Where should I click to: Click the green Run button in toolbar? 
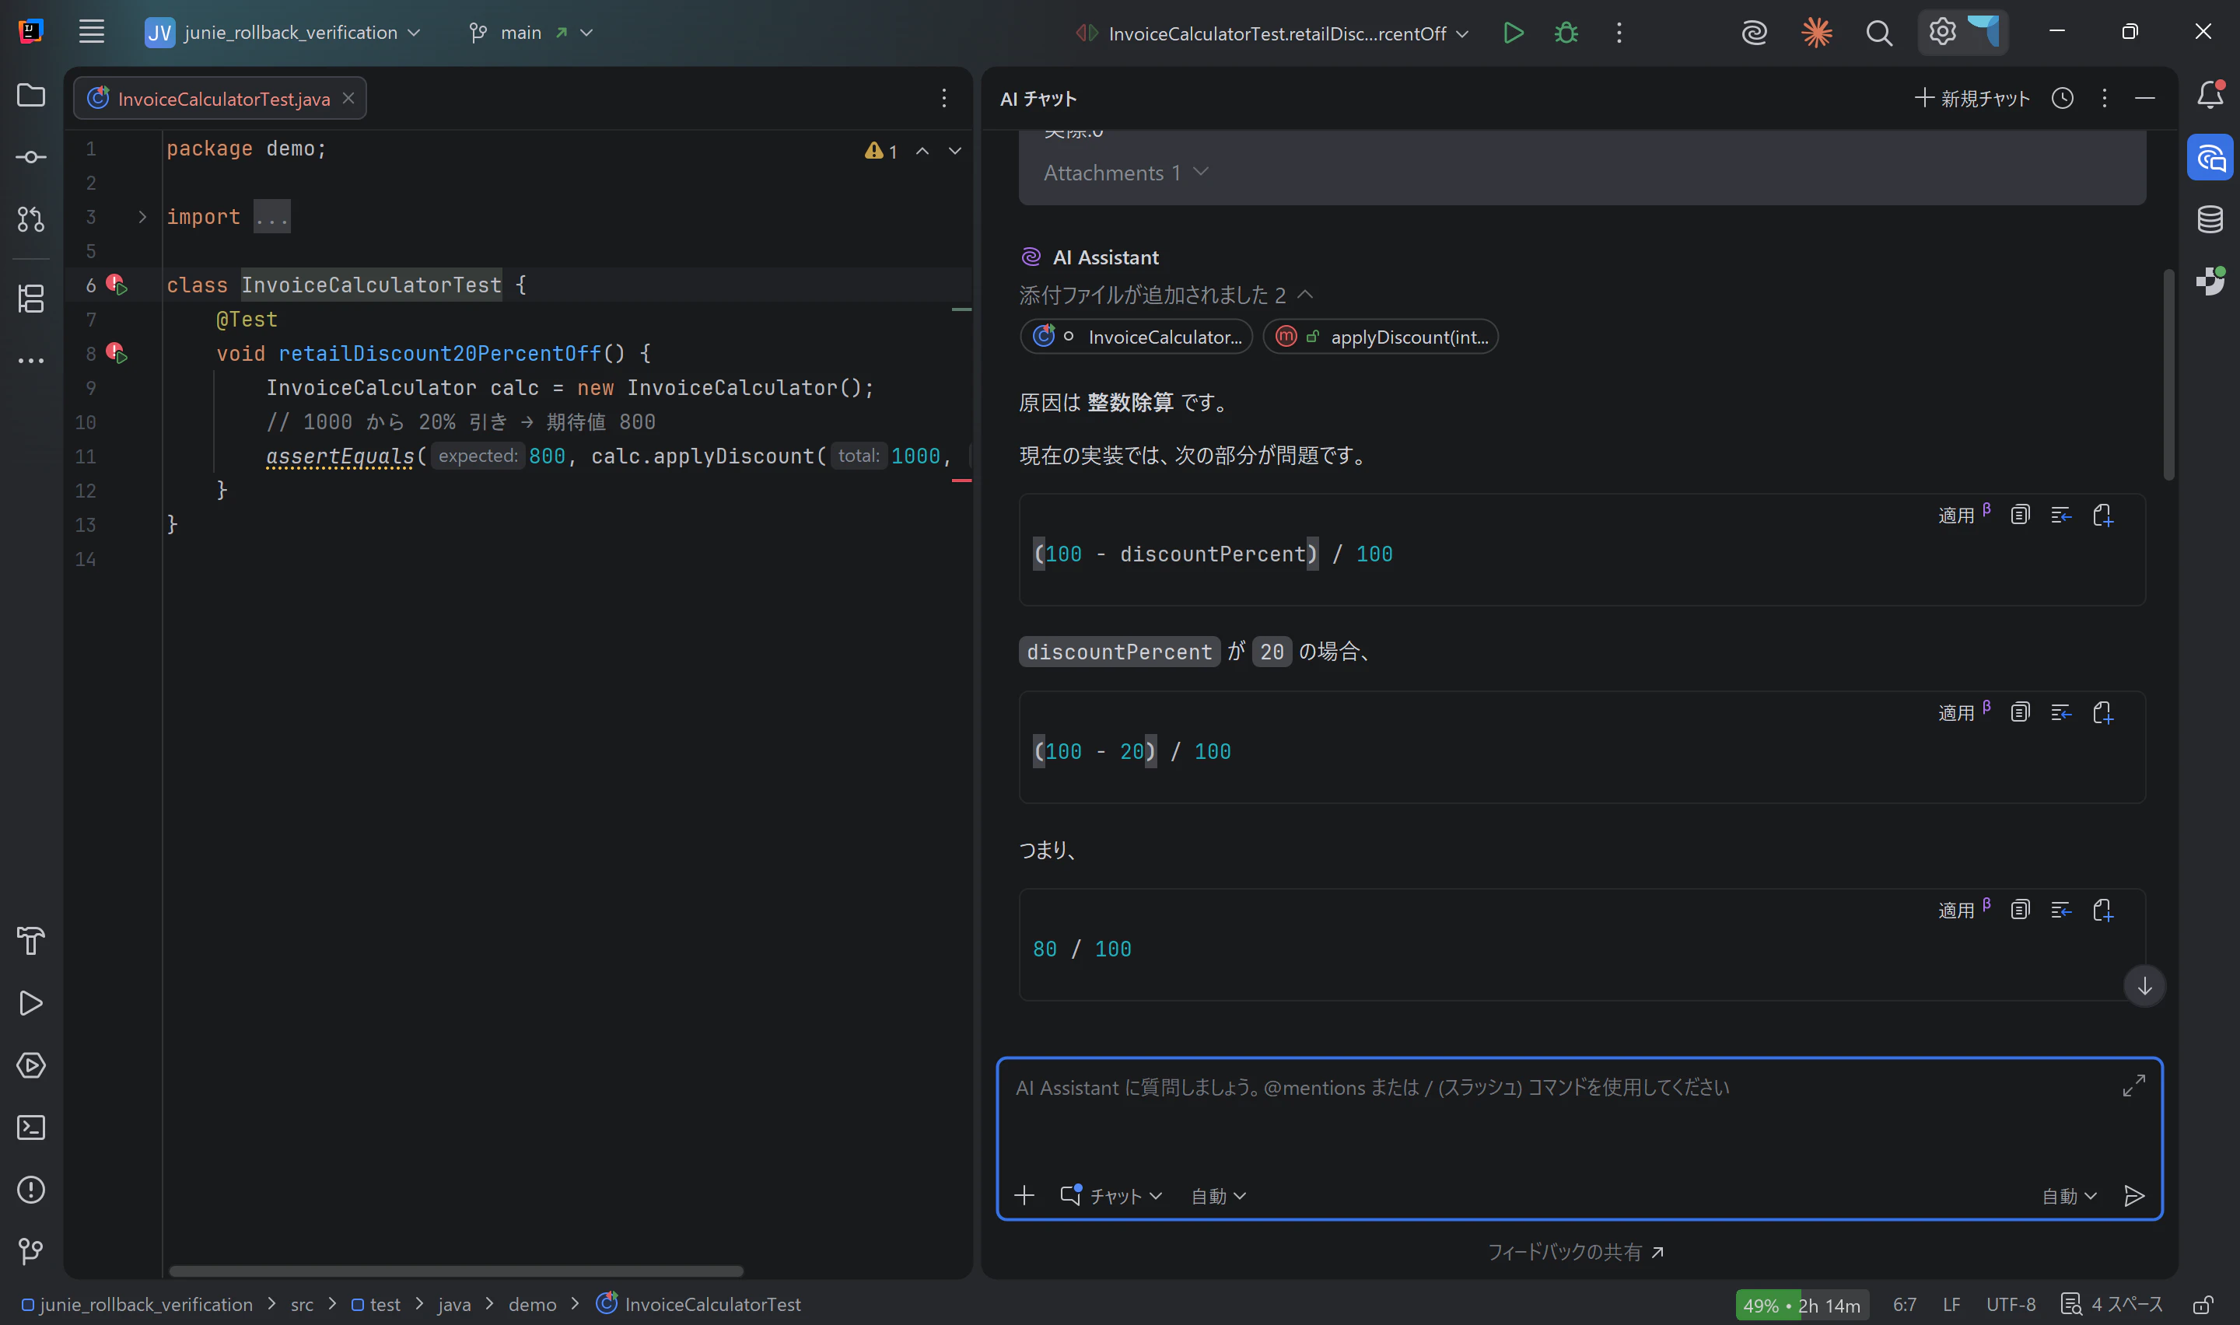click(1512, 33)
